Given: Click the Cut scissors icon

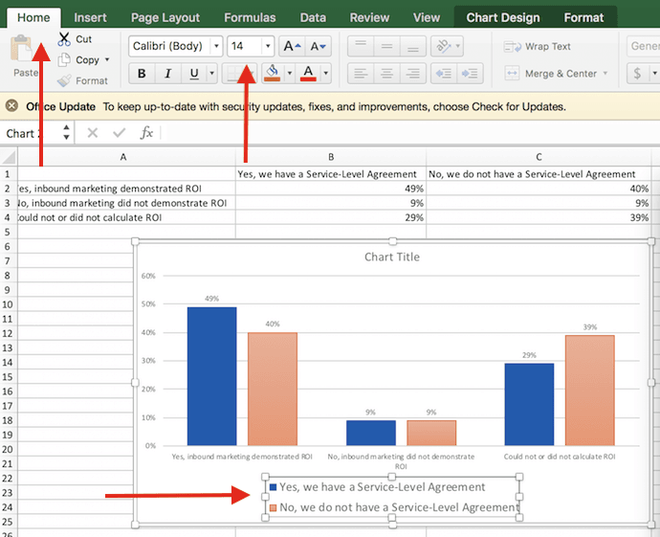Looking at the screenshot, I should (x=64, y=39).
